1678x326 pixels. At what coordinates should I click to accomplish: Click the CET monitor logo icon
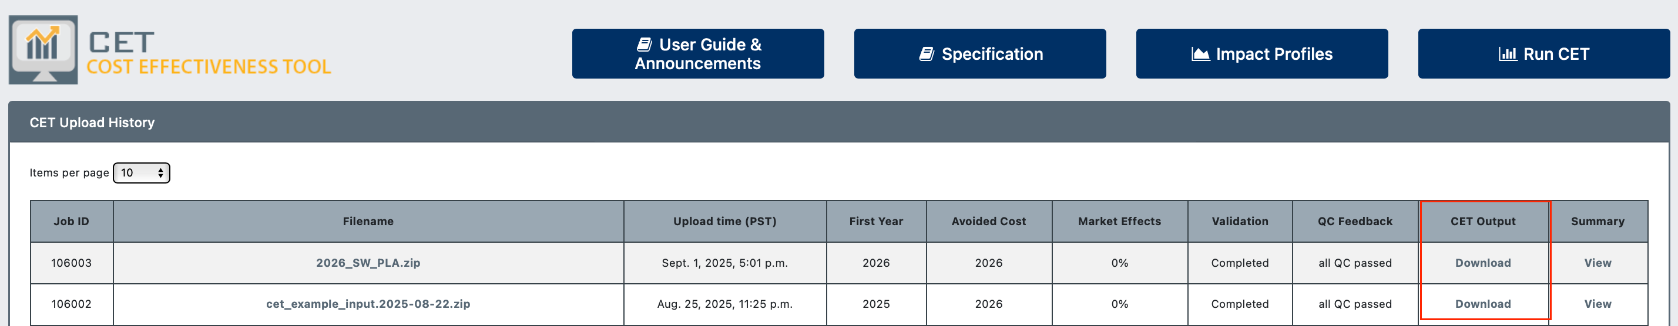click(43, 50)
